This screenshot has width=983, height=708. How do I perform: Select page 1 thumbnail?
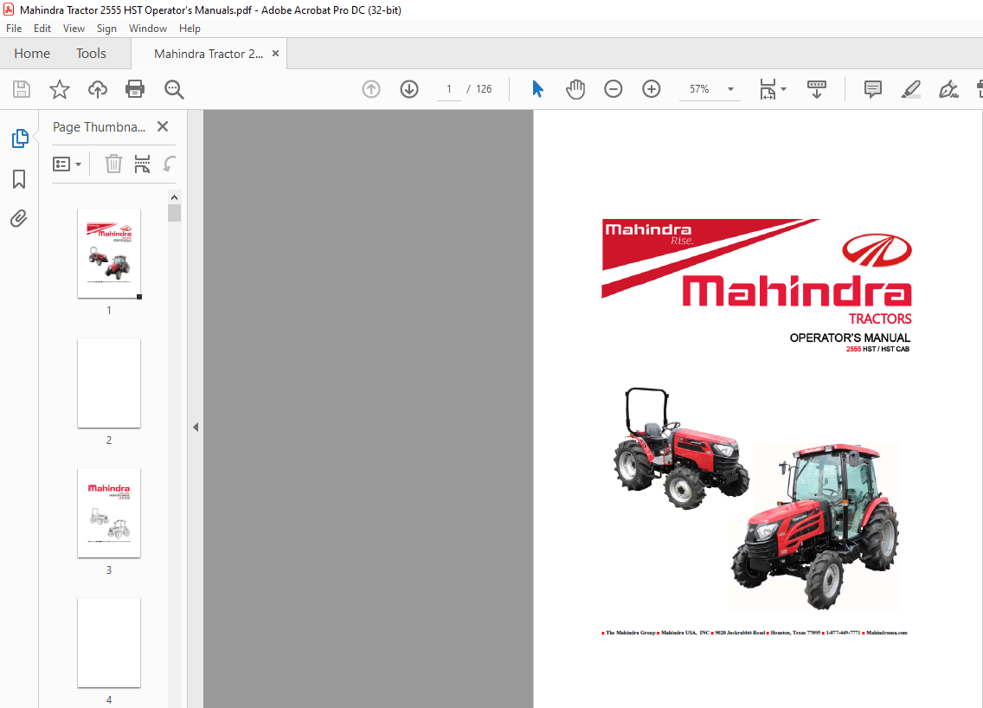click(109, 254)
